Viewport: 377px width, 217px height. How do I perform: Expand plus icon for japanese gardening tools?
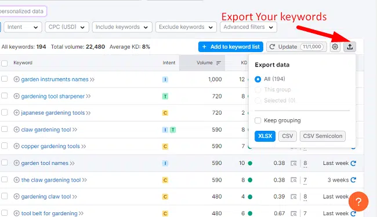pos(16,113)
